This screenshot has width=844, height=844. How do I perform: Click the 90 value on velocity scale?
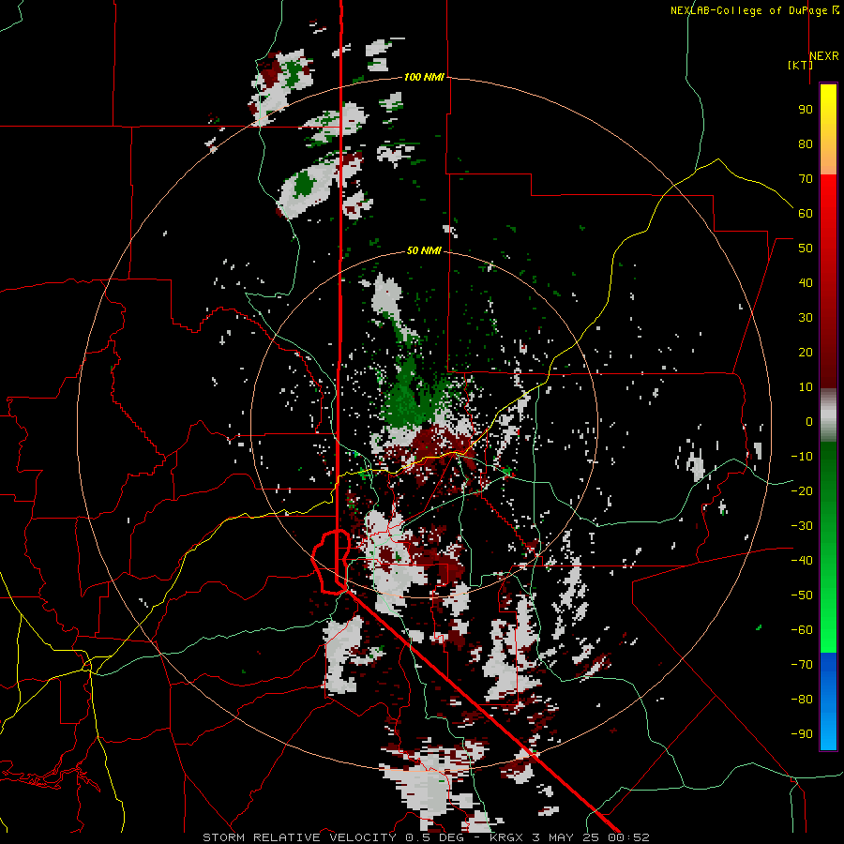click(806, 110)
